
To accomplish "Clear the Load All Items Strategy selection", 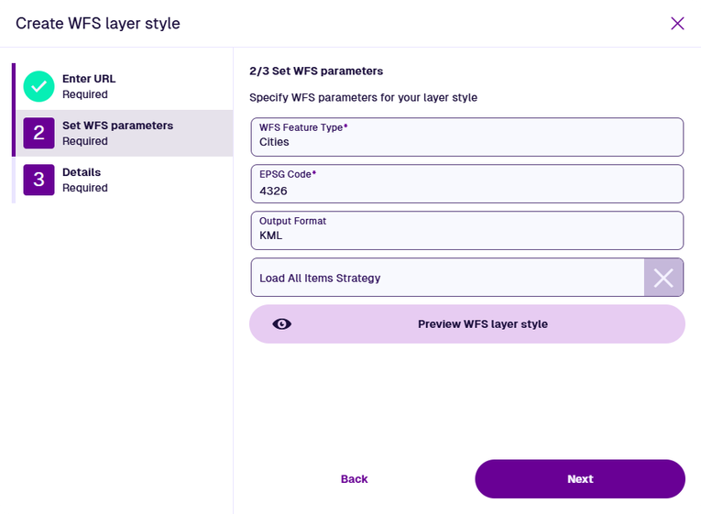I will coord(663,278).
